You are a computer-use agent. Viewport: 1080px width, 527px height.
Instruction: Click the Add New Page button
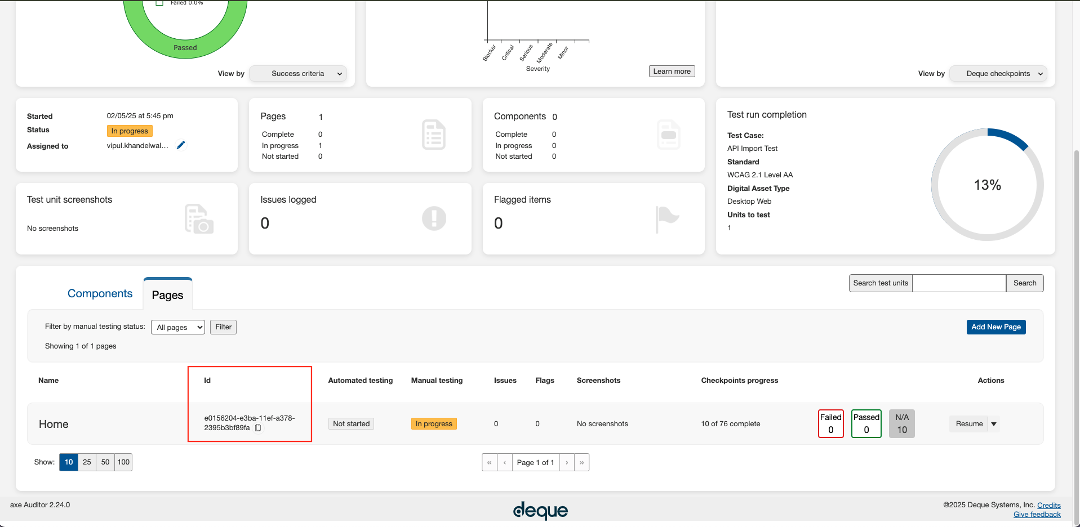[995, 327]
